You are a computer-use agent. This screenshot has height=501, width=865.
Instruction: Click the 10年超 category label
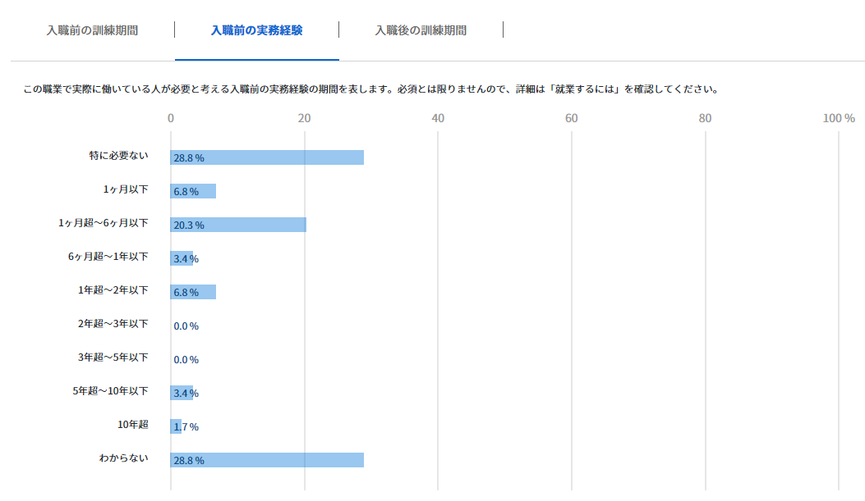click(132, 424)
